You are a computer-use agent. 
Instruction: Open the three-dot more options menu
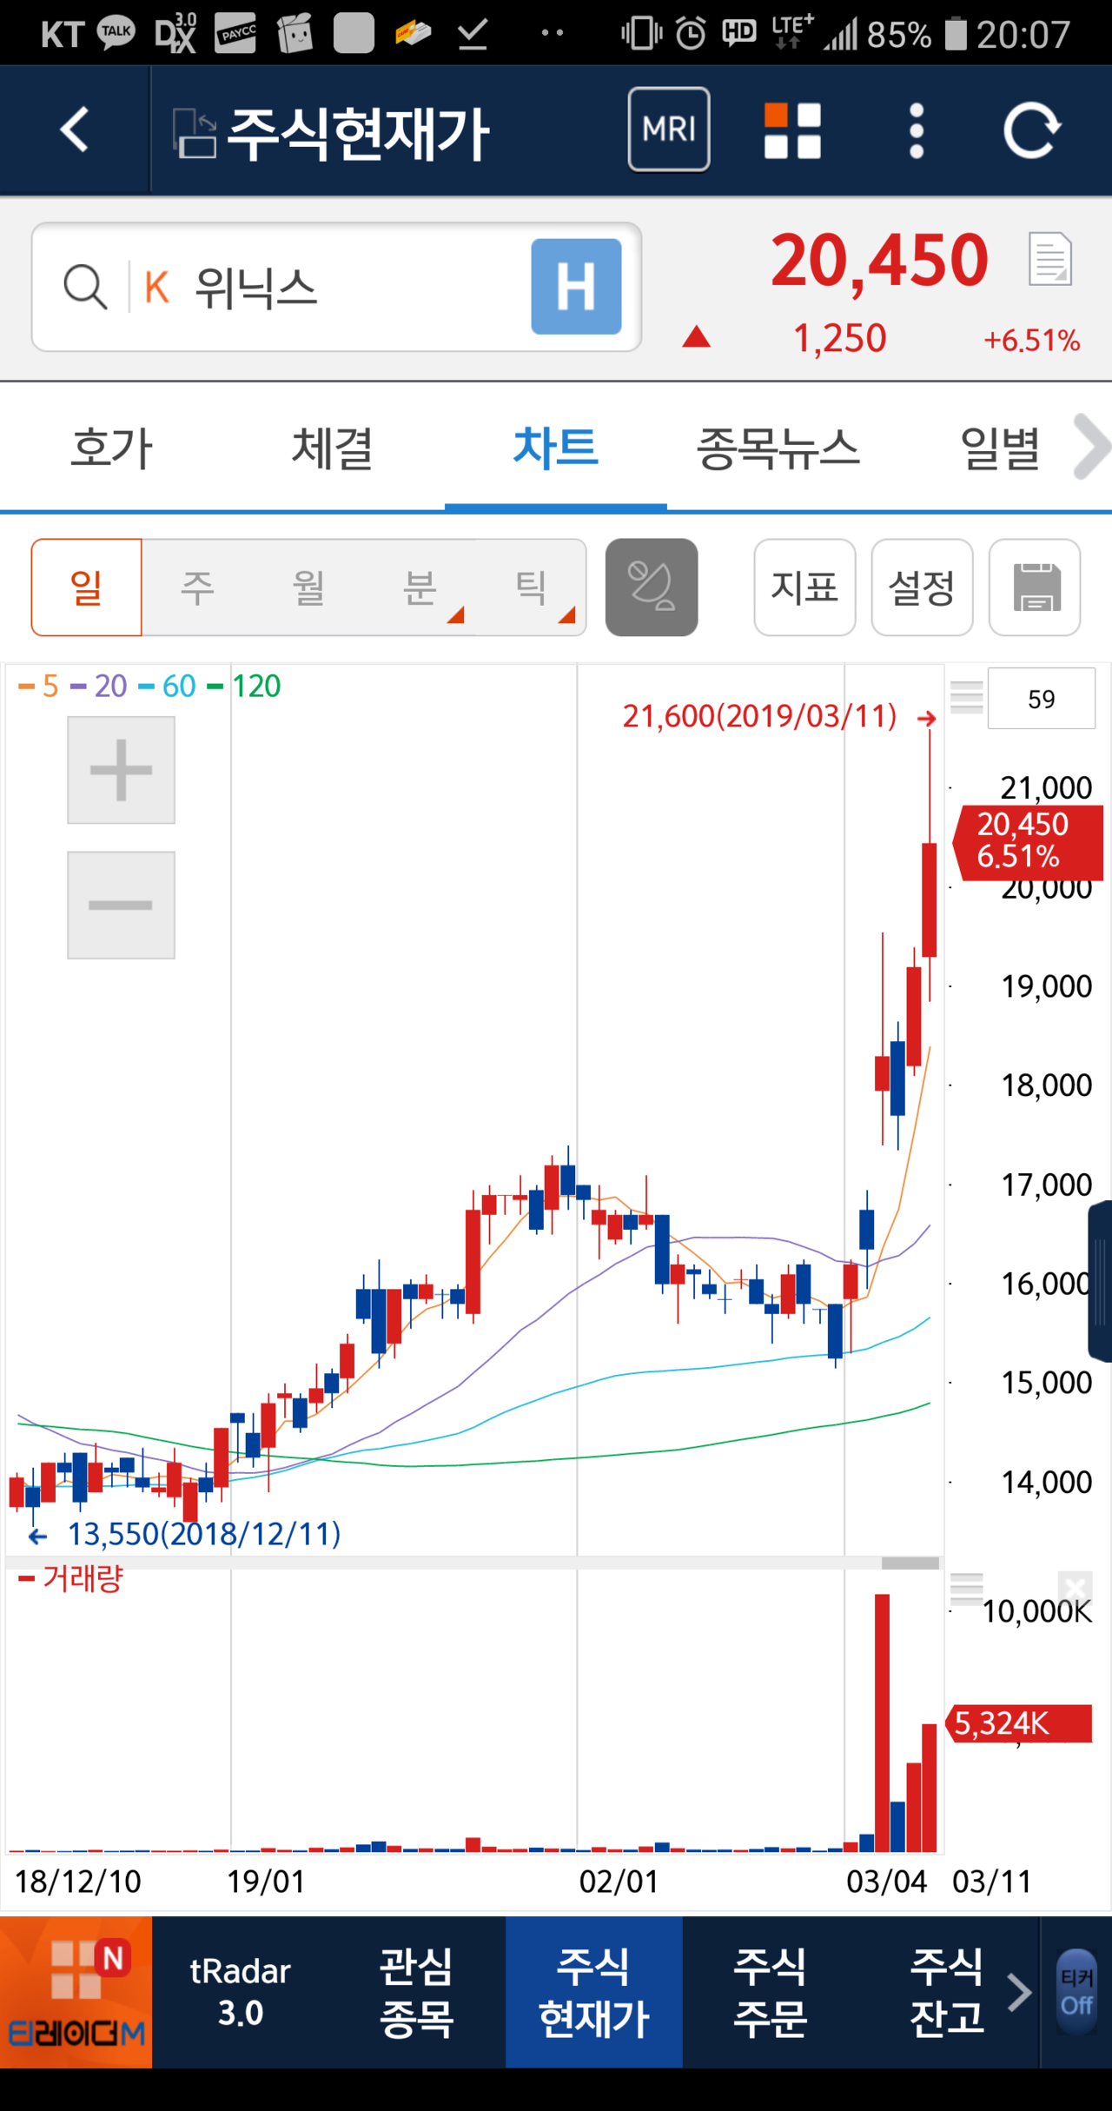[x=916, y=130]
